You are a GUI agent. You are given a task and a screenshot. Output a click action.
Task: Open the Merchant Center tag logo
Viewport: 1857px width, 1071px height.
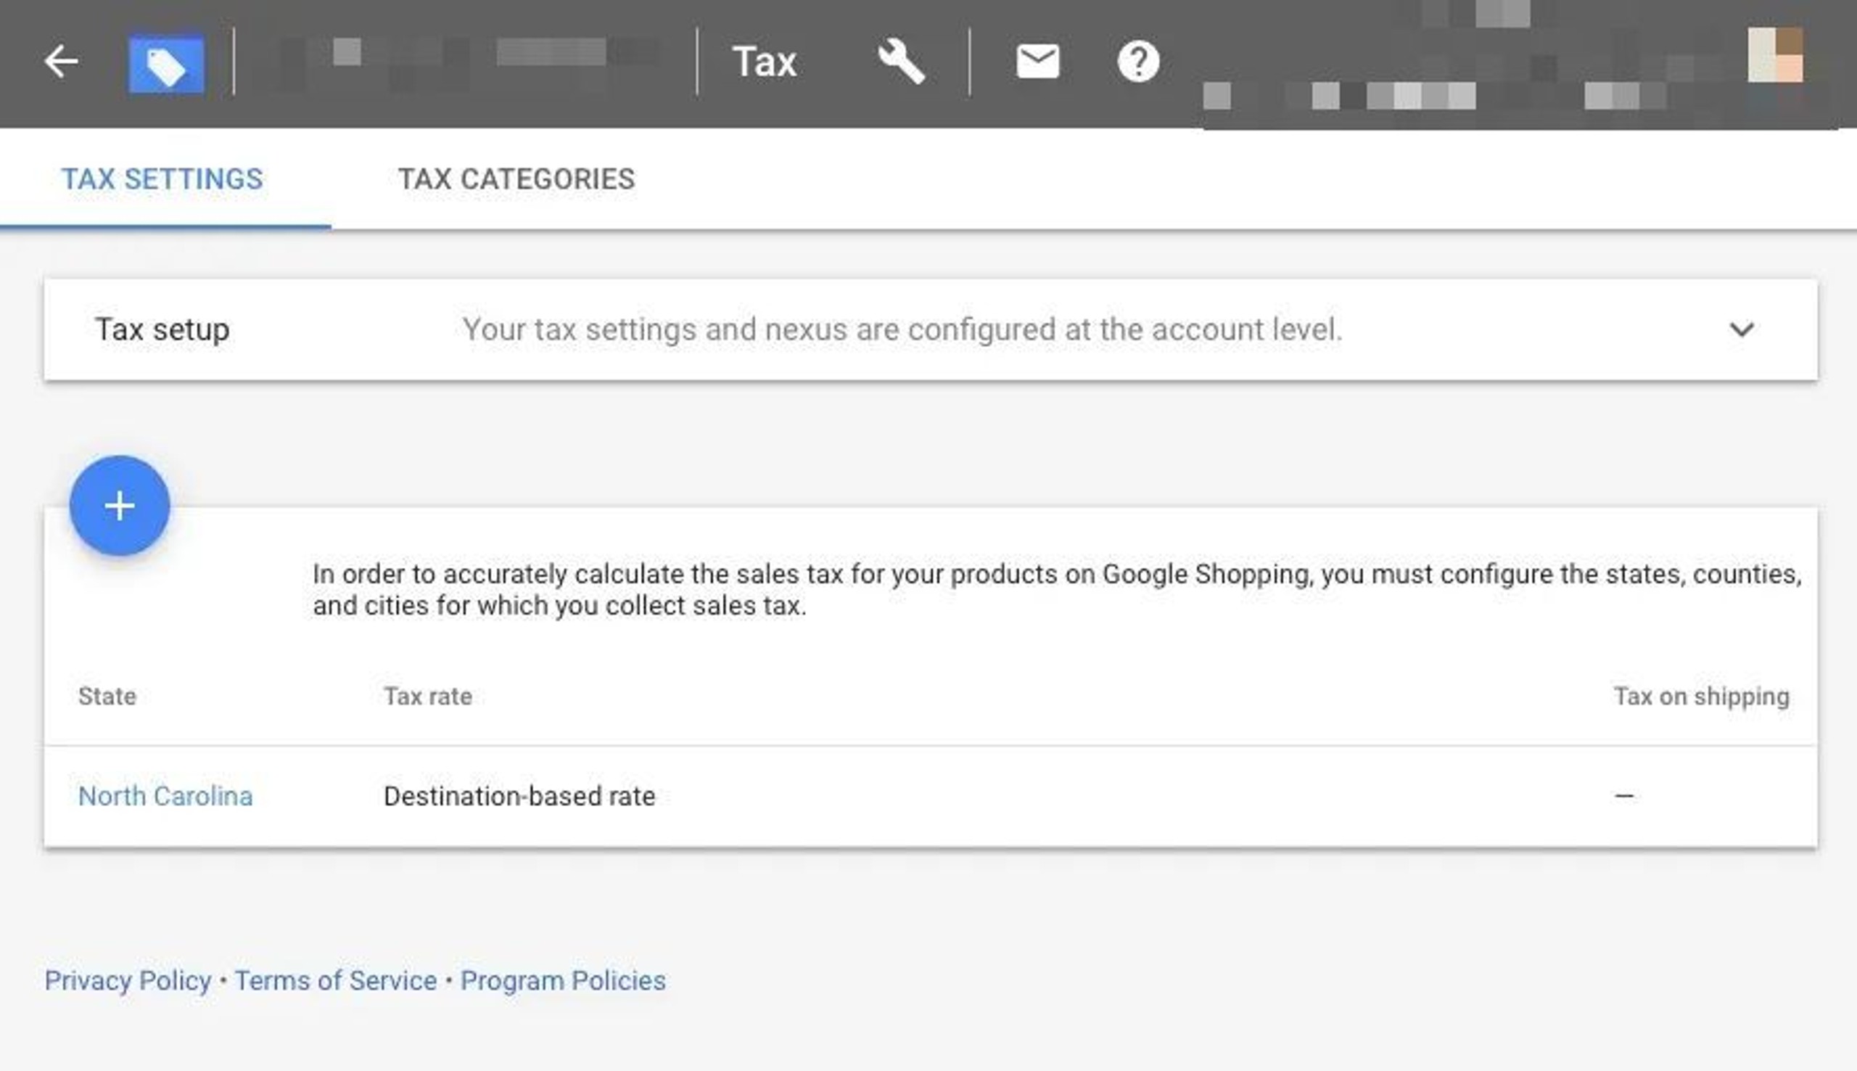(166, 63)
